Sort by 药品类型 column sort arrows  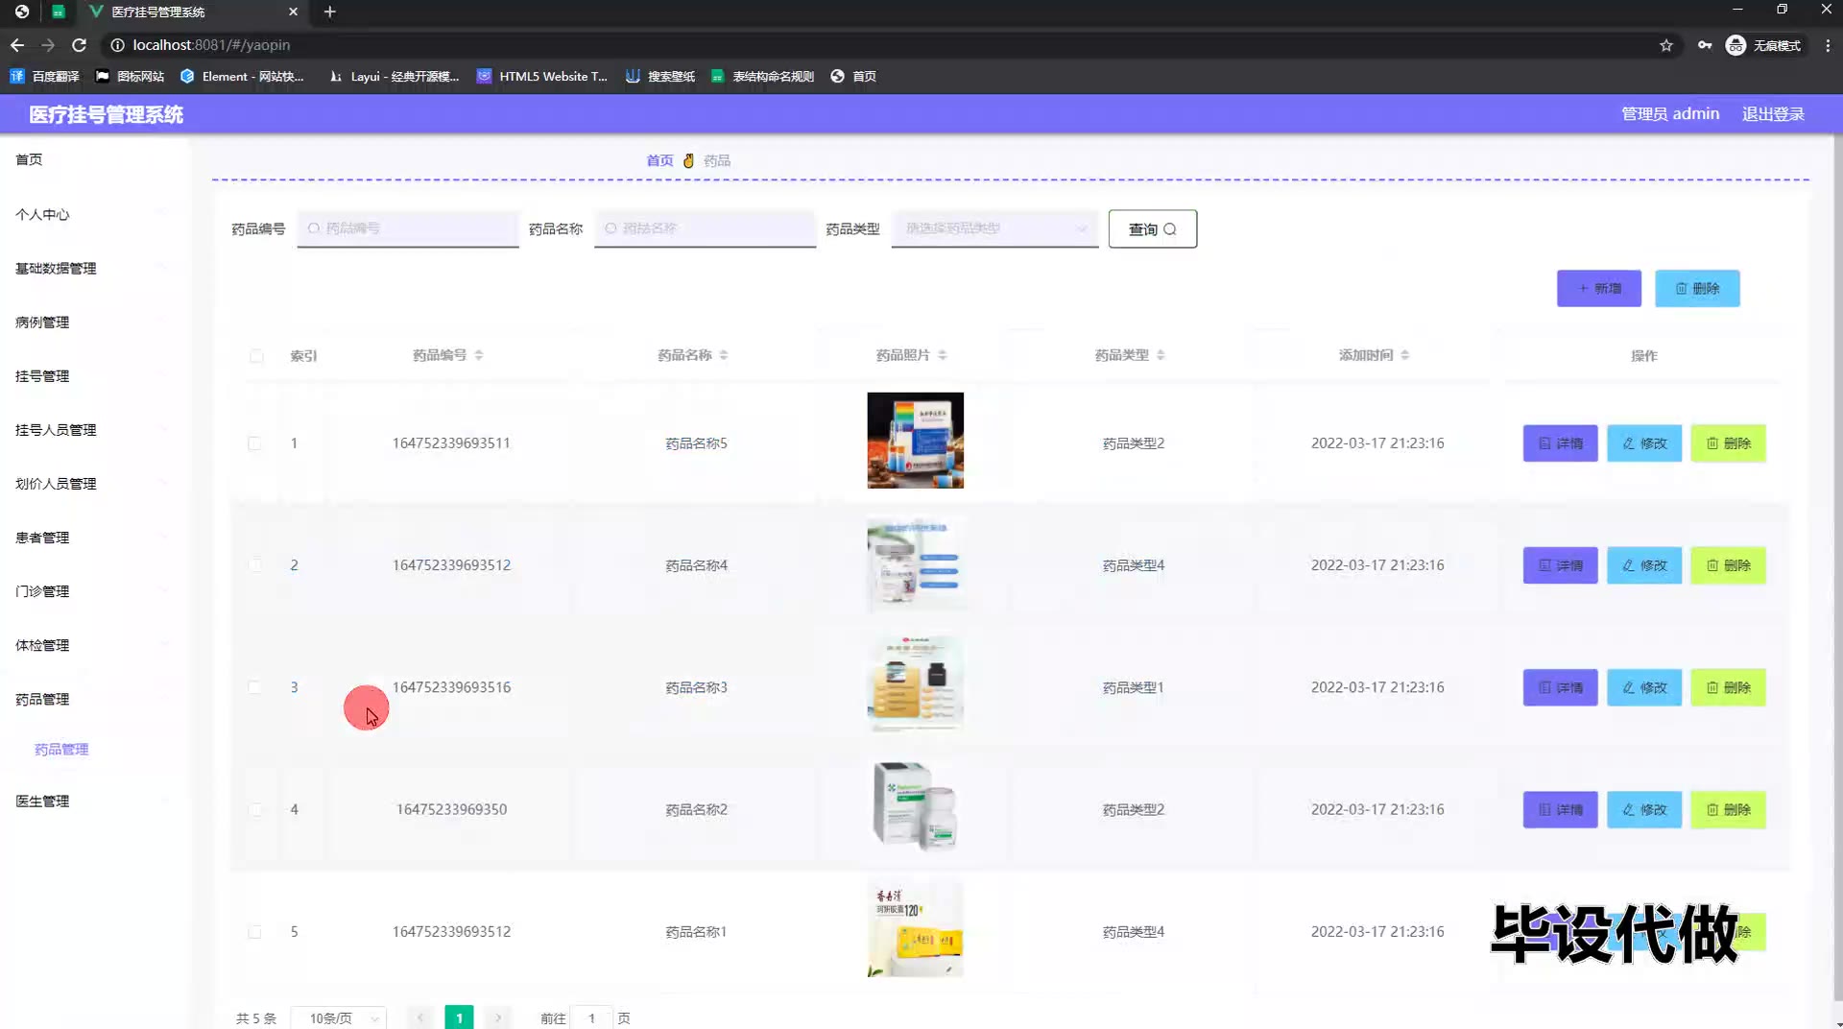[x=1161, y=355]
